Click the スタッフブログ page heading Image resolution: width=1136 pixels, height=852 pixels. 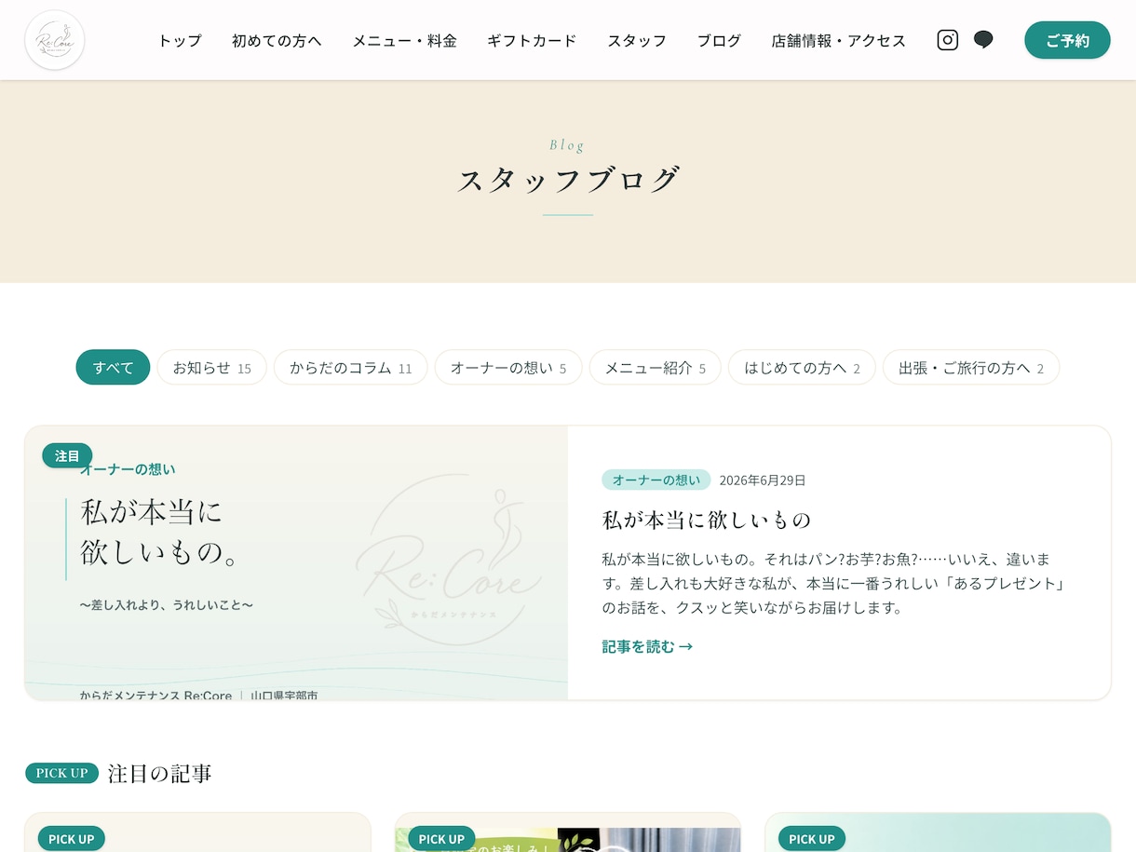click(568, 179)
